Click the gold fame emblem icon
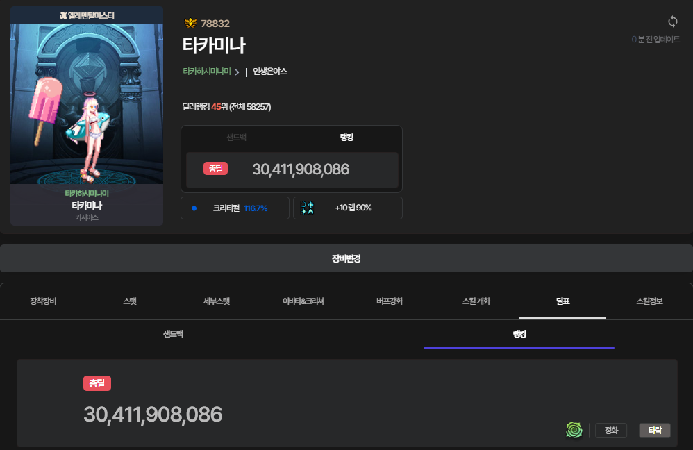Screen dimensions: 693x450 [190, 24]
